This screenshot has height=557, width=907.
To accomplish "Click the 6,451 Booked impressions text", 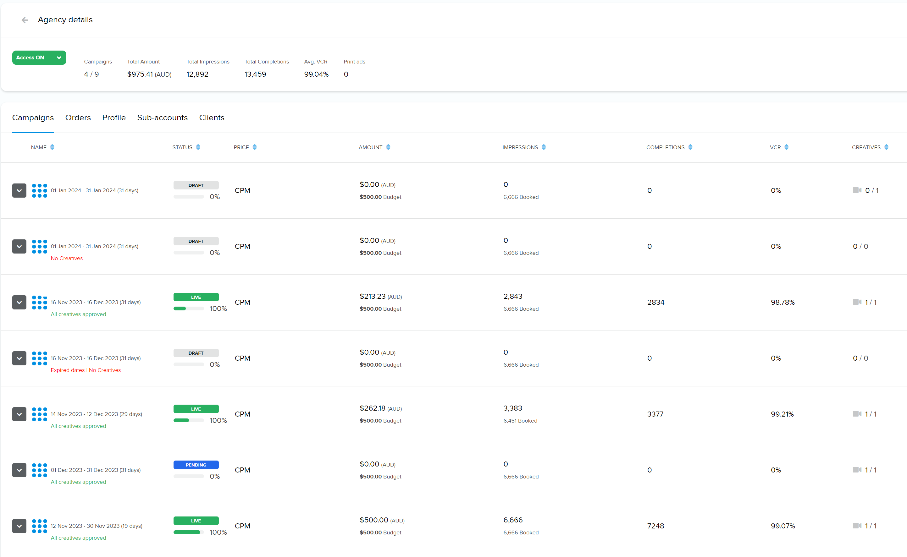I will (x=520, y=421).
